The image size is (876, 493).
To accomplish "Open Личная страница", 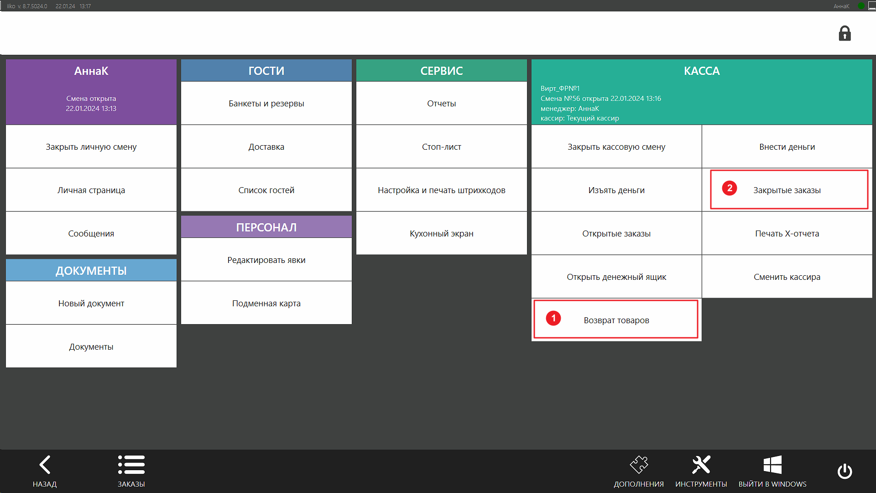I will (x=91, y=190).
